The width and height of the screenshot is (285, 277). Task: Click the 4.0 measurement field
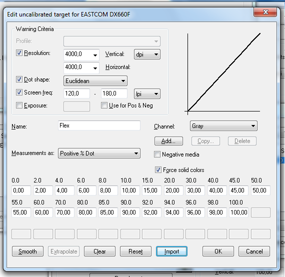click(64, 190)
